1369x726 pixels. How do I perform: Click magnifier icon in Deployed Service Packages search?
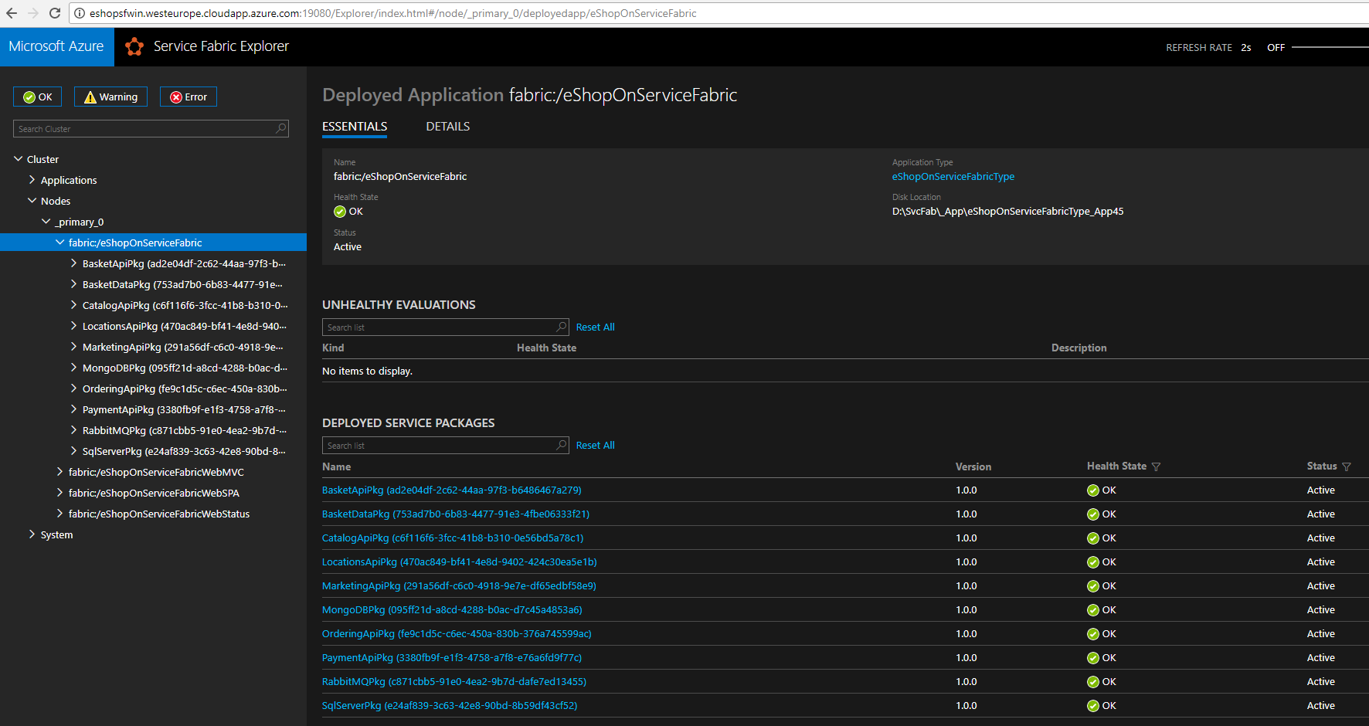point(561,445)
